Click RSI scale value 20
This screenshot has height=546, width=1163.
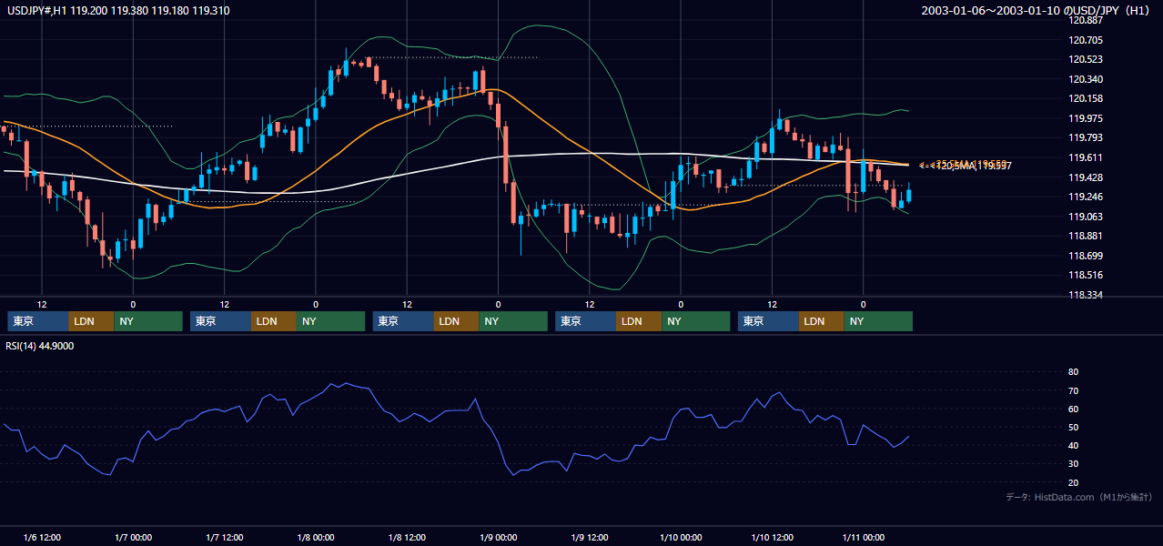pyautogui.click(x=1073, y=482)
